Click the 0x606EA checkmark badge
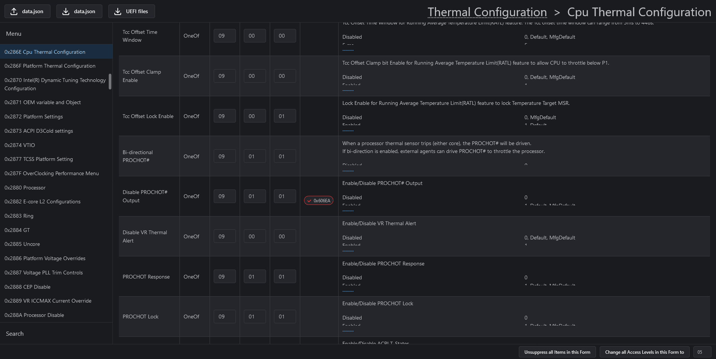 pos(319,201)
